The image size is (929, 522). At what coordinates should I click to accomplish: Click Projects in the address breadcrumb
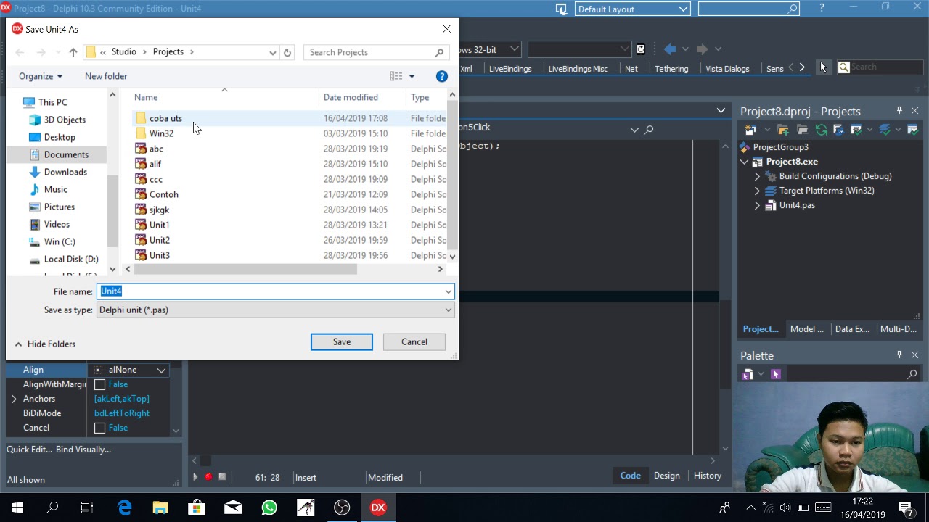pyautogui.click(x=168, y=52)
